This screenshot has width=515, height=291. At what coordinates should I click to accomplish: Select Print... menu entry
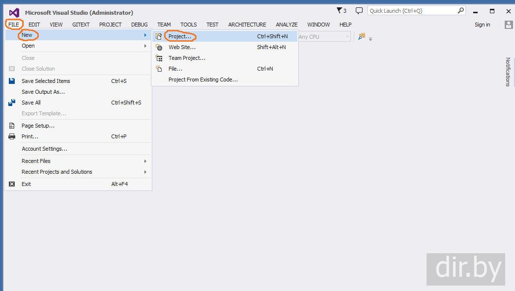tap(78, 136)
